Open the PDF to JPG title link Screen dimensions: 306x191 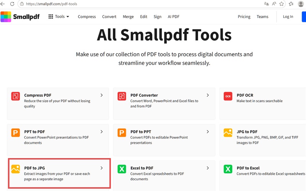click(34, 168)
